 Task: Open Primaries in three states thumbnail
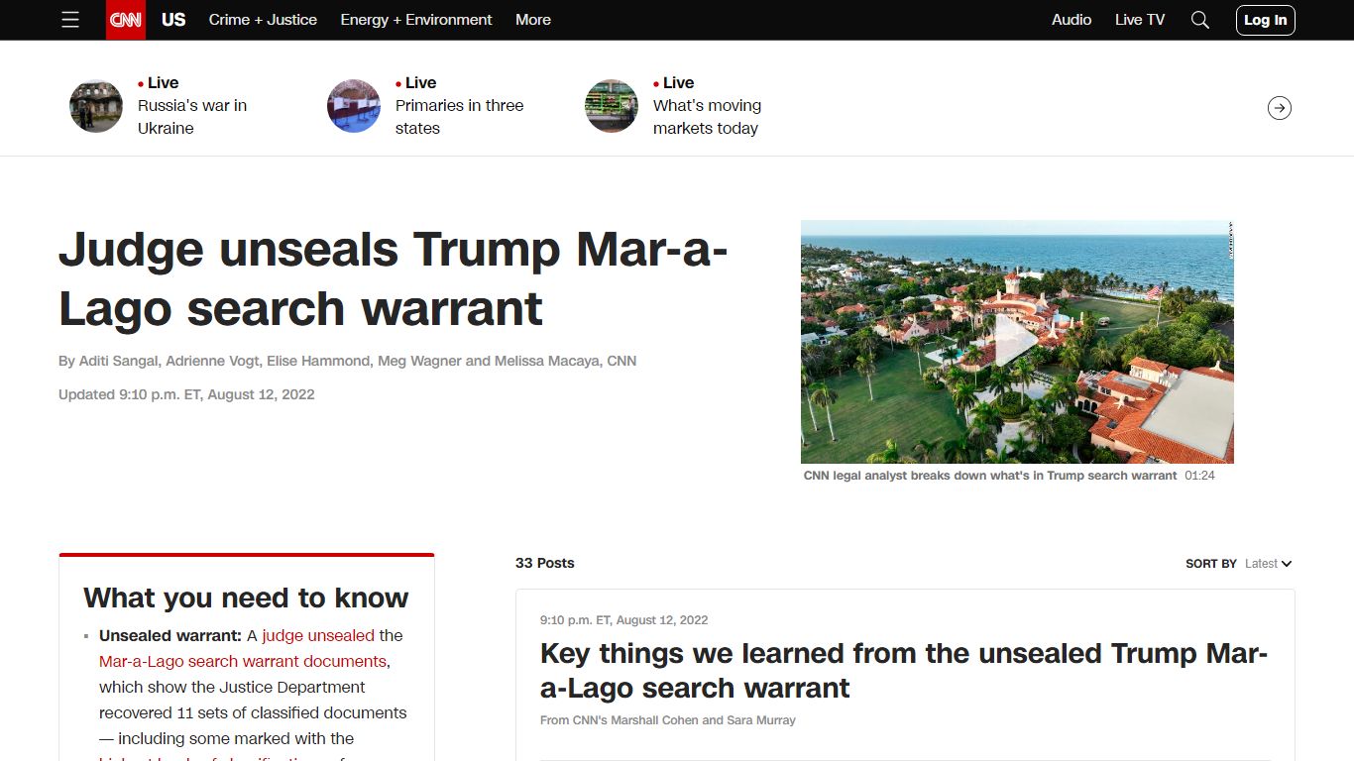354,106
